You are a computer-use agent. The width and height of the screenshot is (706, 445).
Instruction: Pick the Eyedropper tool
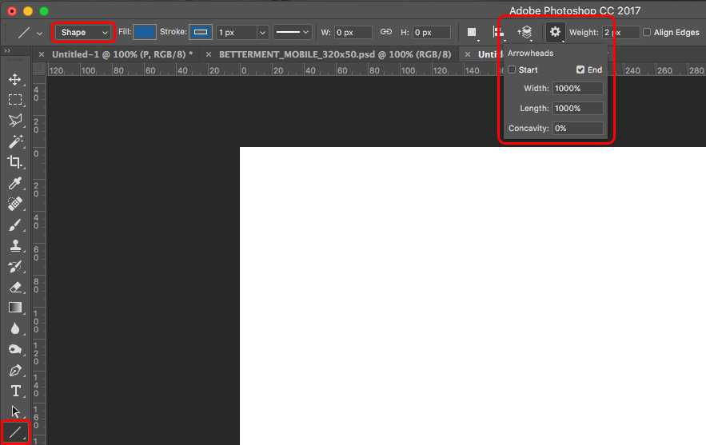click(14, 184)
